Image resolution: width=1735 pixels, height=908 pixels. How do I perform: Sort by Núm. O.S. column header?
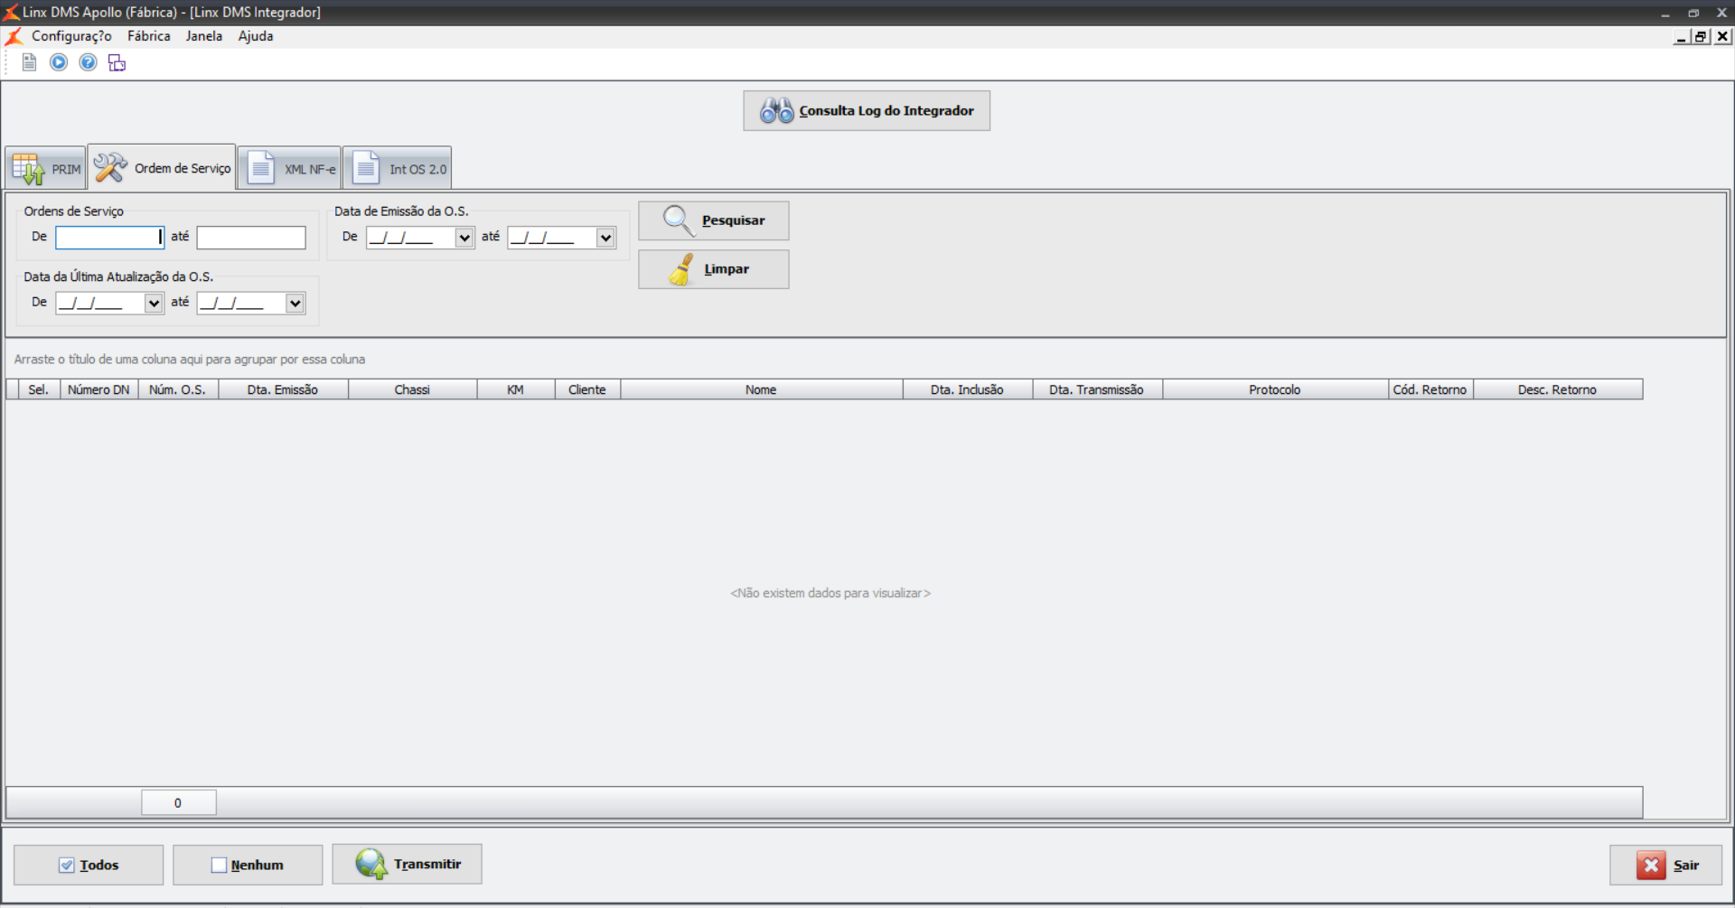pos(178,389)
